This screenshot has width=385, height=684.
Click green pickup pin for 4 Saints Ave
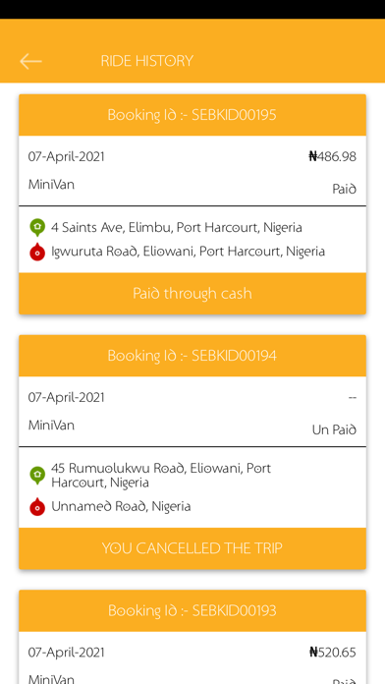37,228
